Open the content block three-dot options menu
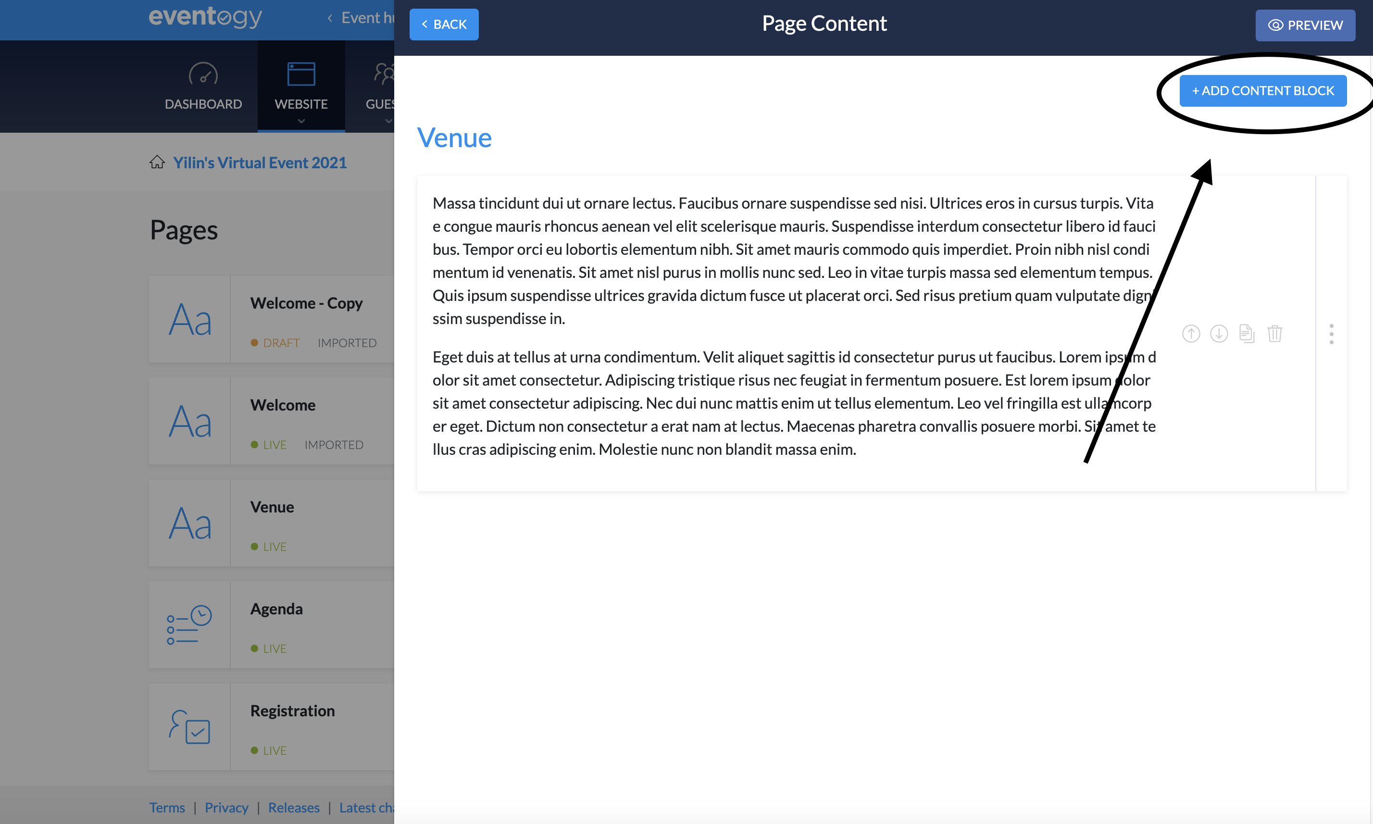 (x=1331, y=334)
